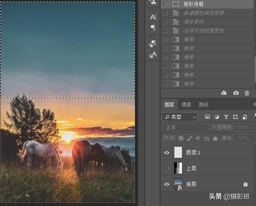The width and height of the screenshot is (256, 206).
Task: Click the trash icon in History panel
Action: pos(247,93)
